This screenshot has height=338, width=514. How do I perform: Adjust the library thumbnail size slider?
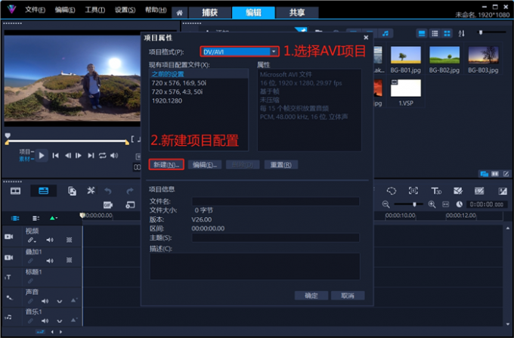tap(481, 33)
